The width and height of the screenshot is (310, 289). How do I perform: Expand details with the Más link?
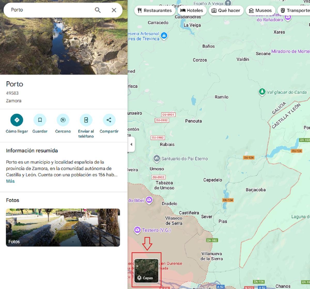pyautogui.click(x=10, y=181)
